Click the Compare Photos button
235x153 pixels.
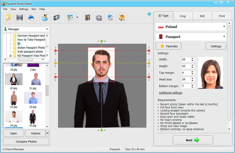coord(26,142)
